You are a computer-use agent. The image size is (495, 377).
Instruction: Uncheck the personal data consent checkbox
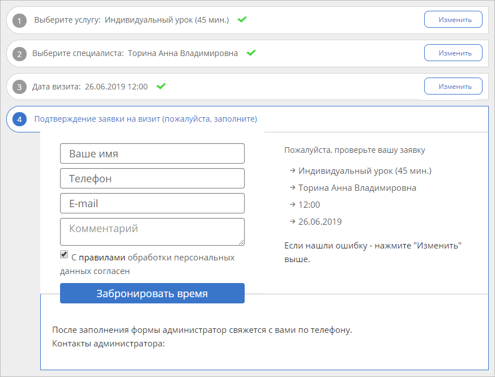[64, 255]
